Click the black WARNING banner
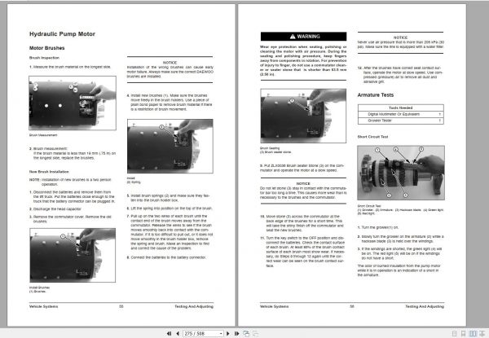This screenshot has width=489, height=338. tap(303, 37)
